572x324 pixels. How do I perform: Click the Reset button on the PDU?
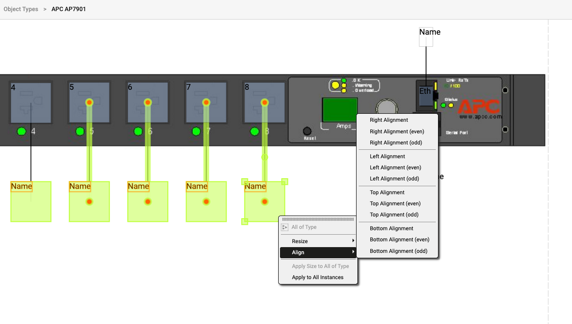(x=307, y=131)
